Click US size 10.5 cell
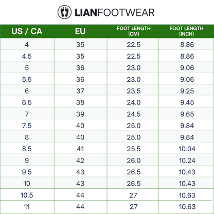214x214 pixels. [x=27, y=195]
